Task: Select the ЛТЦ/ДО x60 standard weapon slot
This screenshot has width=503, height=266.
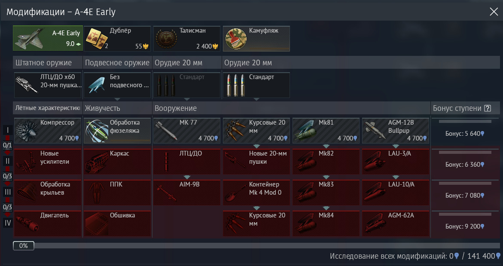Action: click(x=48, y=85)
